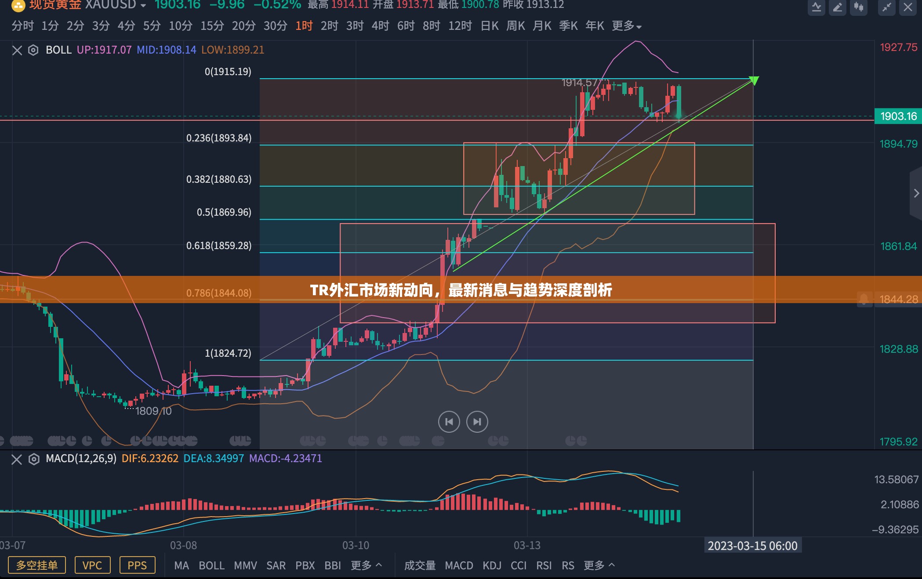
Task: Show the RS sub indicator
Action: [568, 565]
